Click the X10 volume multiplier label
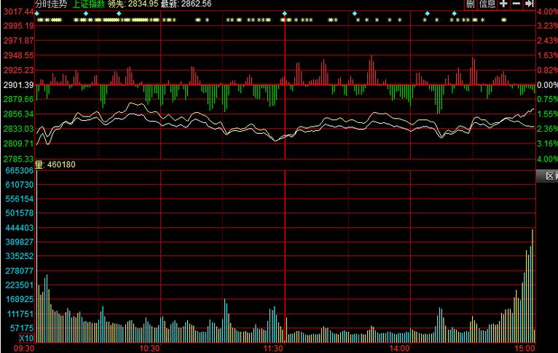Screen dimensions: 558x353 click(x=26, y=338)
